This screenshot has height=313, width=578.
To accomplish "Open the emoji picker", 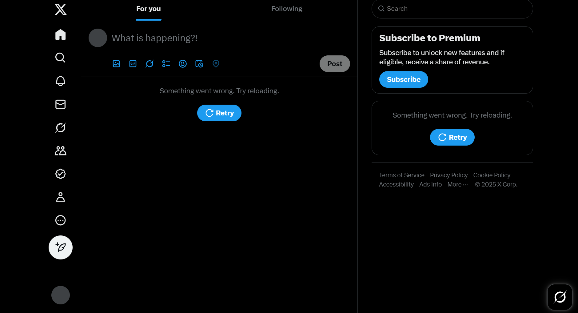I will 183,64.
